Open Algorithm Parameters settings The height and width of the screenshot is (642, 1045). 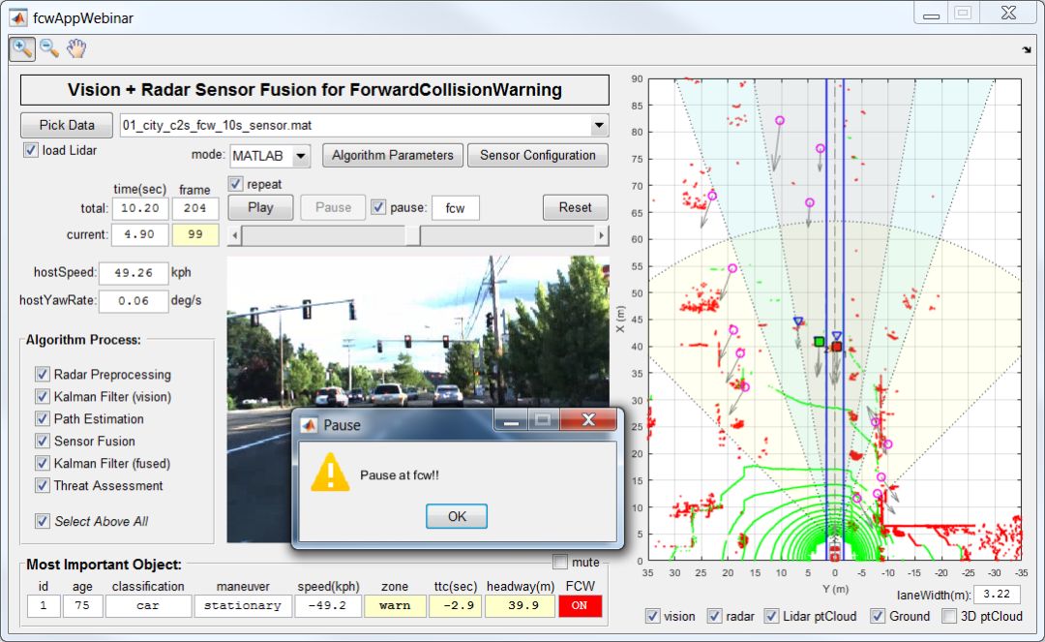coord(392,155)
